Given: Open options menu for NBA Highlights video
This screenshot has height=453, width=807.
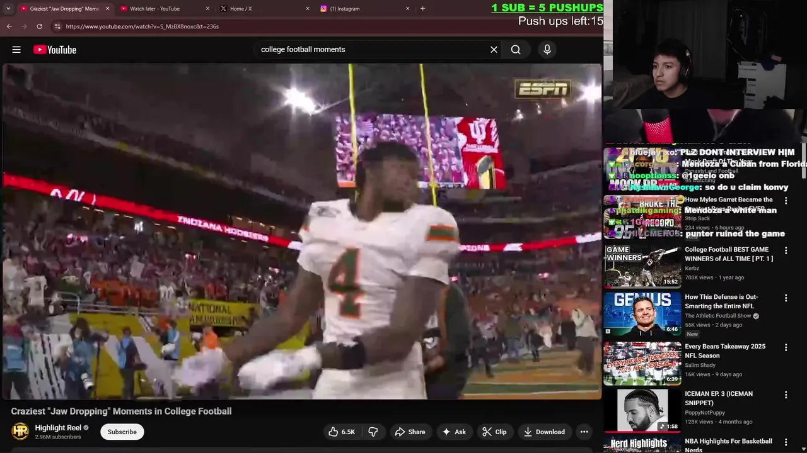Looking at the screenshot, I should 786,442.
